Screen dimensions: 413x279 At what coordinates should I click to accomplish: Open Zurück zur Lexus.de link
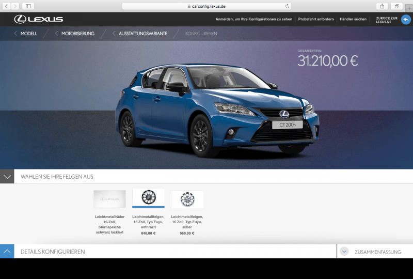(387, 20)
